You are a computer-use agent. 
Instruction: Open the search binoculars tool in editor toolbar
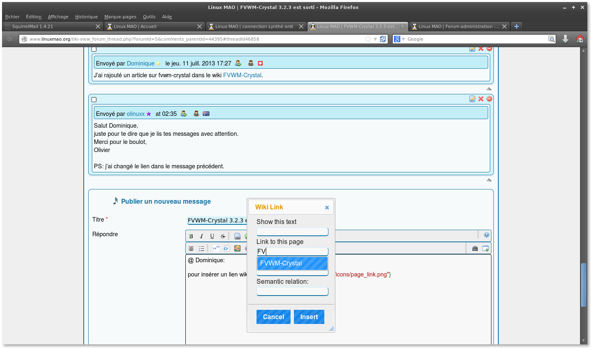475,248
